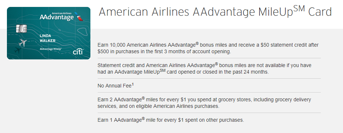Click the AAdvantage MileUp credit card image
This screenshot has width=343, height=133.
(x=48, y=33)
